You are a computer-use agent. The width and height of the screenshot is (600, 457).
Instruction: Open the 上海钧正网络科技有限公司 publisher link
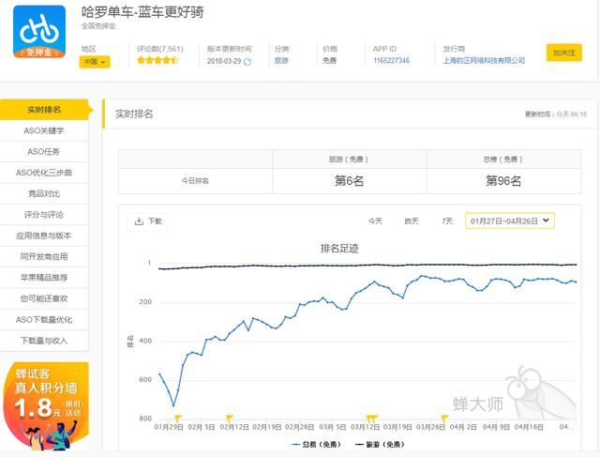tap(484, 60)
